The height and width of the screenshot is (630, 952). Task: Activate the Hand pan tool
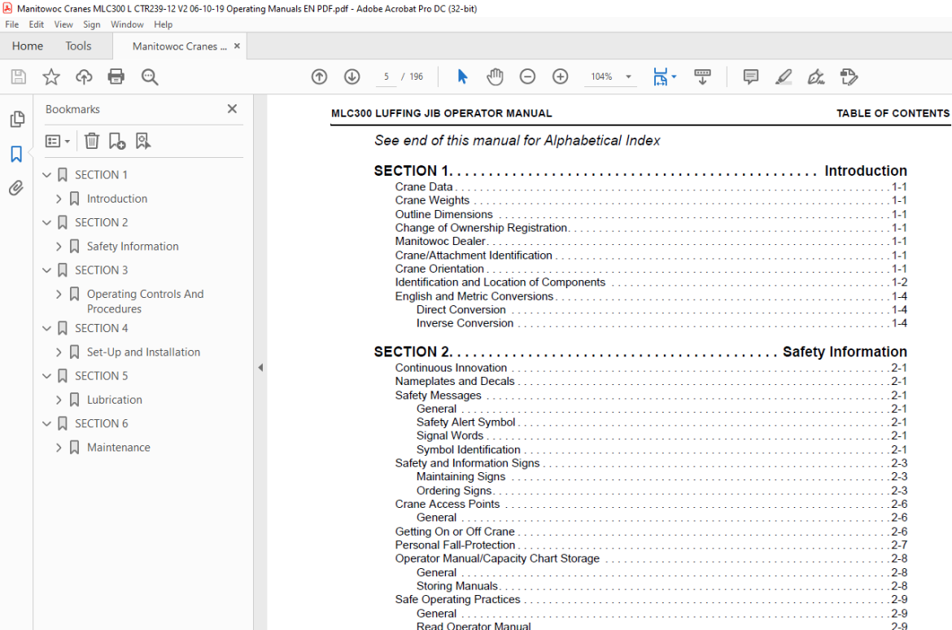495,77
